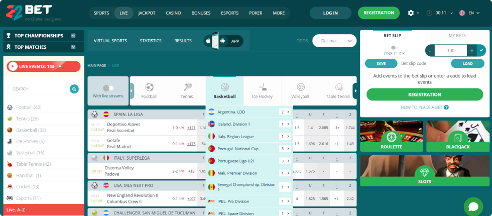This screenshot has width=492, height=216.
Task: Click the 22BET logo
Action: click(x=34, y=13)
